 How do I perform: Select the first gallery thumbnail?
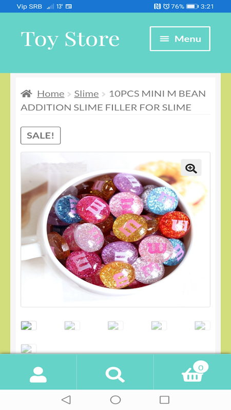[x=29, y=325]
